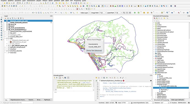The height and width of the screenshot is (104, 190).
Task: Expand the Edificato_Infrastrutture group
Action: click(x=5, y=47)
